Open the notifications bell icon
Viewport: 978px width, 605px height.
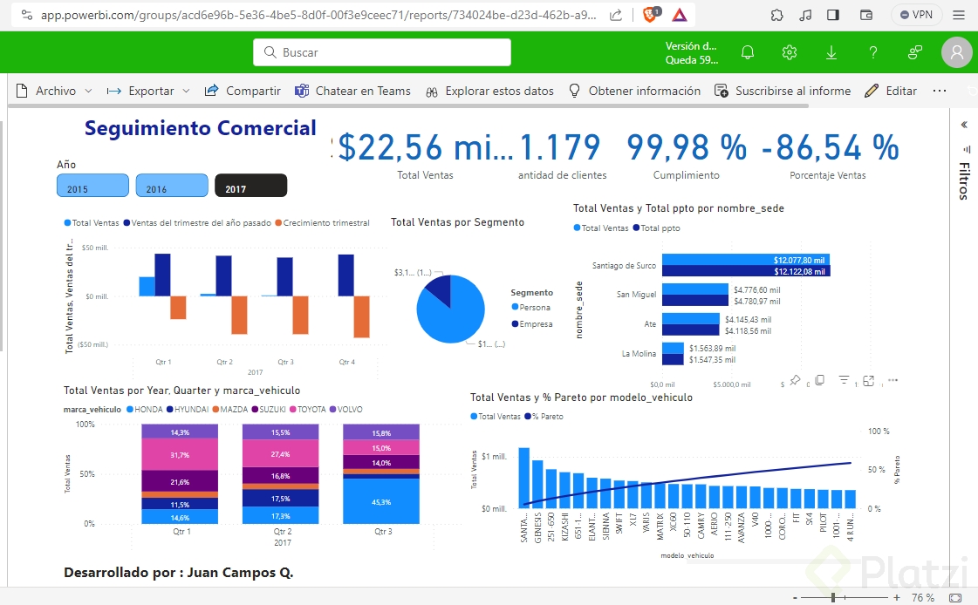[748, 52]
